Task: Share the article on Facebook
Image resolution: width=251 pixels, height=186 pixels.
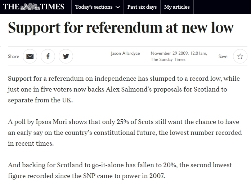Action: pyautogui.click(x=48, y=56)
